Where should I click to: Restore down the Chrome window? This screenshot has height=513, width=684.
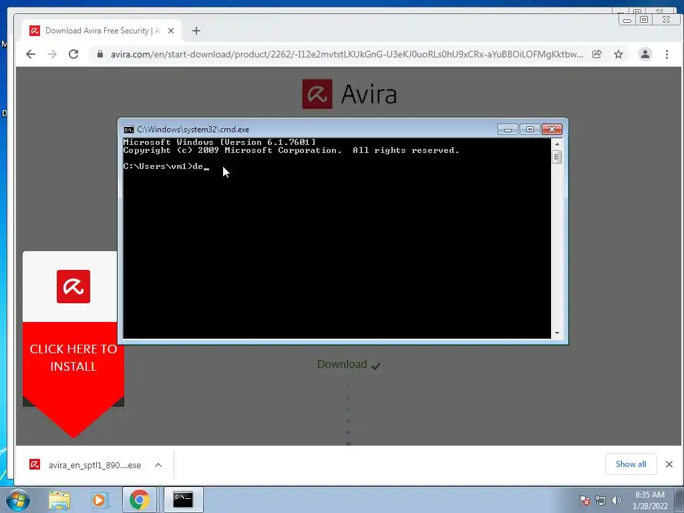tap(643, 19)
